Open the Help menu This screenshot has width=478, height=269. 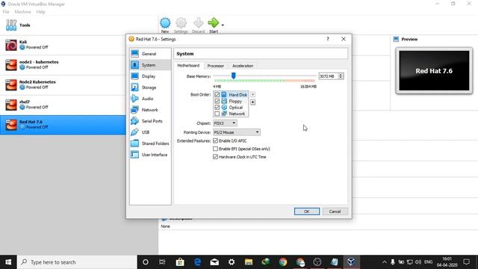coord(40,12)
